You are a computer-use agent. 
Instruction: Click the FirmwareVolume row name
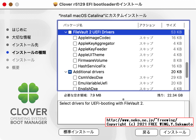click(x=93, y=61)
